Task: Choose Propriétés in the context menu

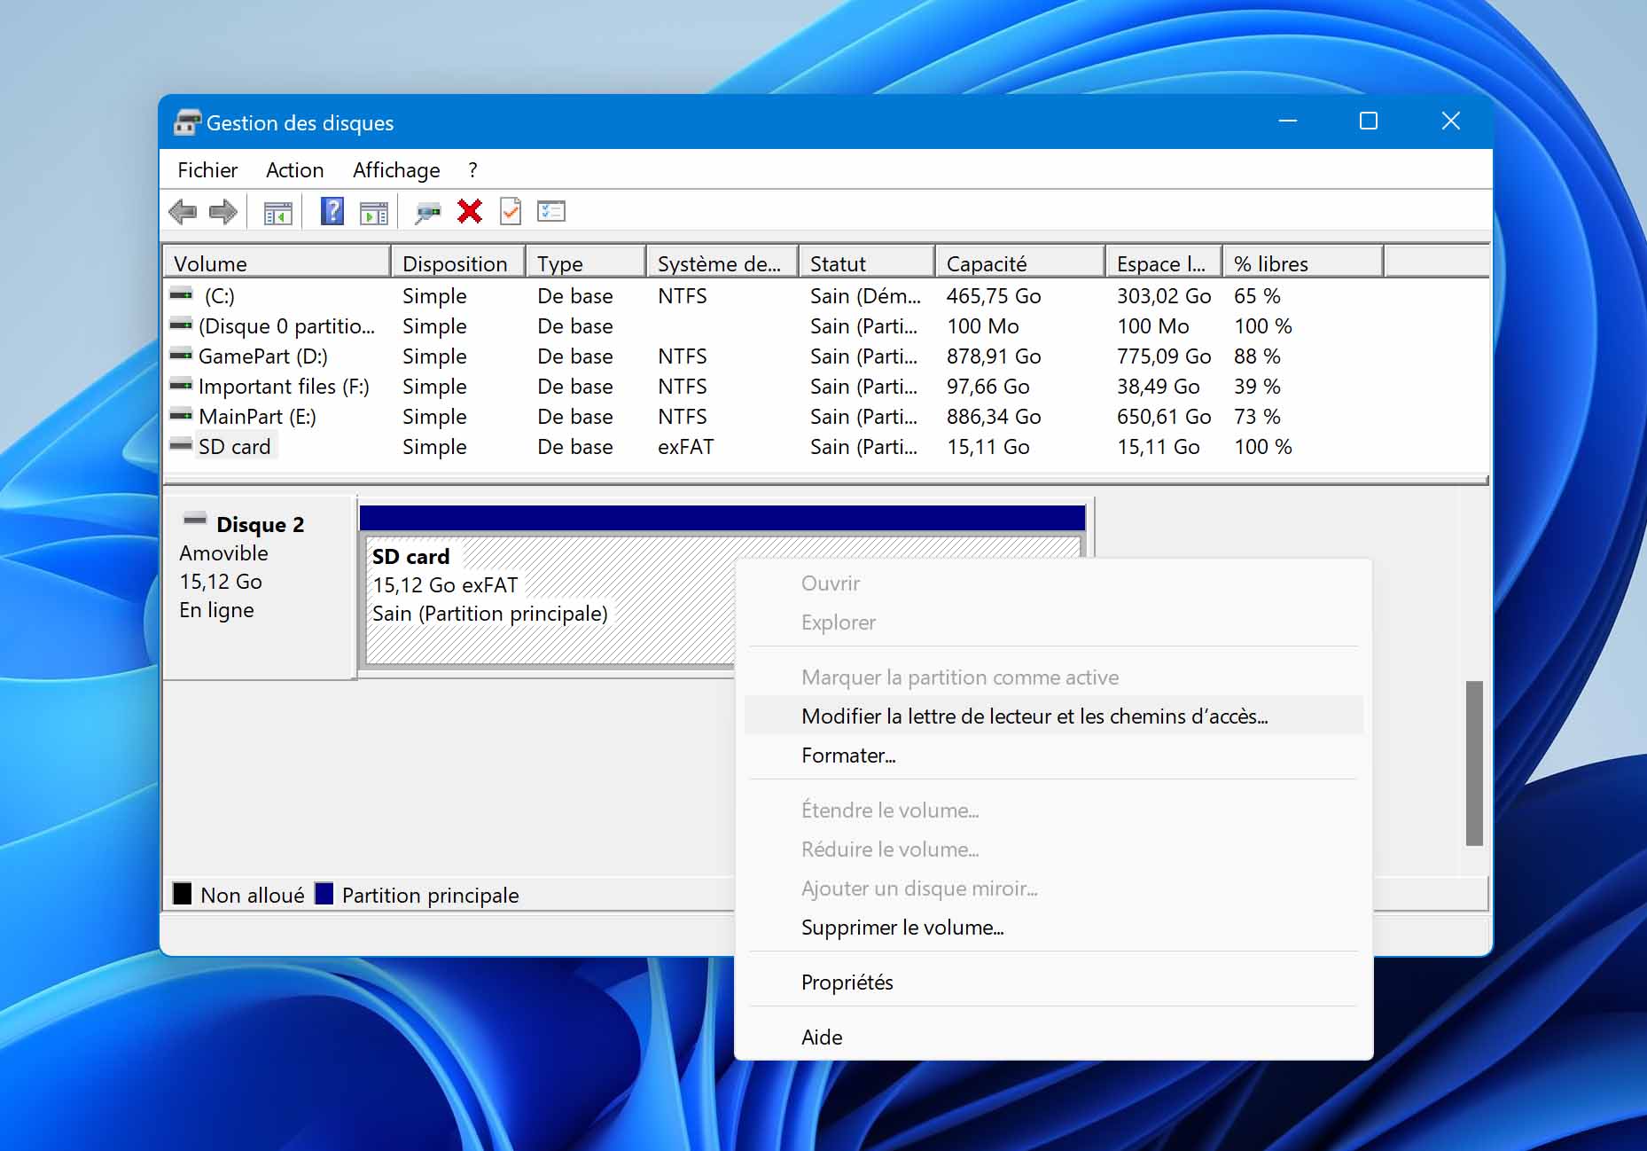Action: (x=1054, y=982)
